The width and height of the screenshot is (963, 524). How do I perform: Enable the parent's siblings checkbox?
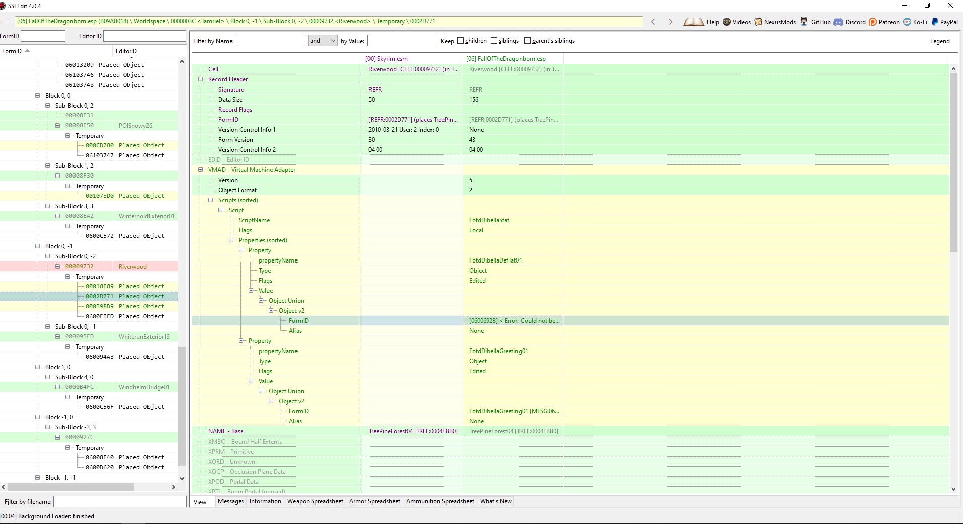pos(527,41)
